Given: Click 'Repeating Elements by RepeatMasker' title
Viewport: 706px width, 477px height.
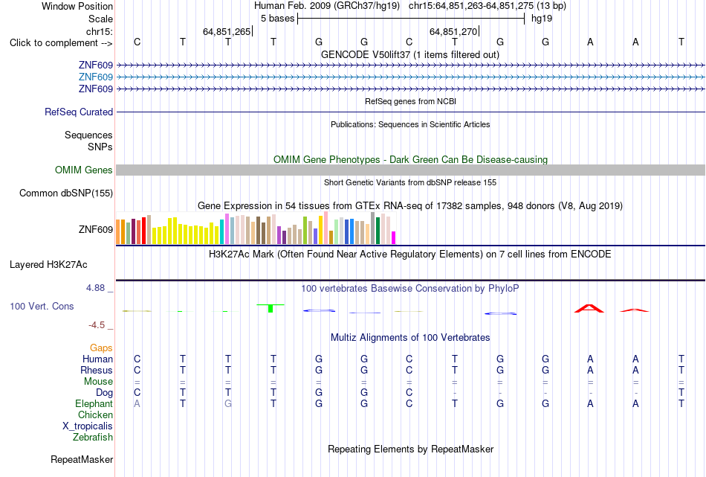Looking at the screenshot, I should (410, 449).
